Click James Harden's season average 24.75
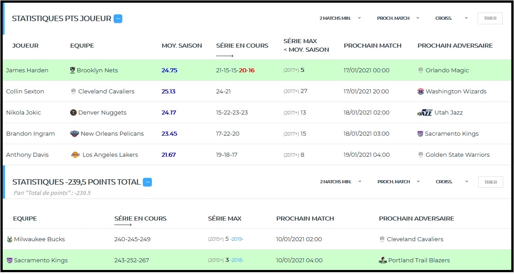Viewport: 514px width, 274px height. [169, 70]
